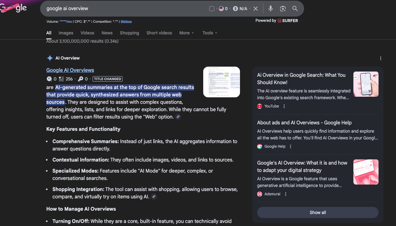Switch to the Videos tab

tap(88, 33)
